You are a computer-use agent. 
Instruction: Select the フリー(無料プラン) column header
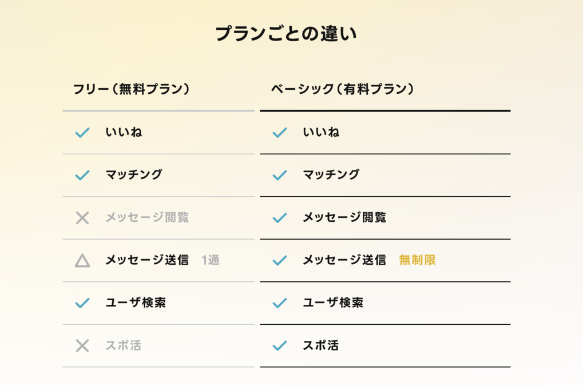pos(131,89)
